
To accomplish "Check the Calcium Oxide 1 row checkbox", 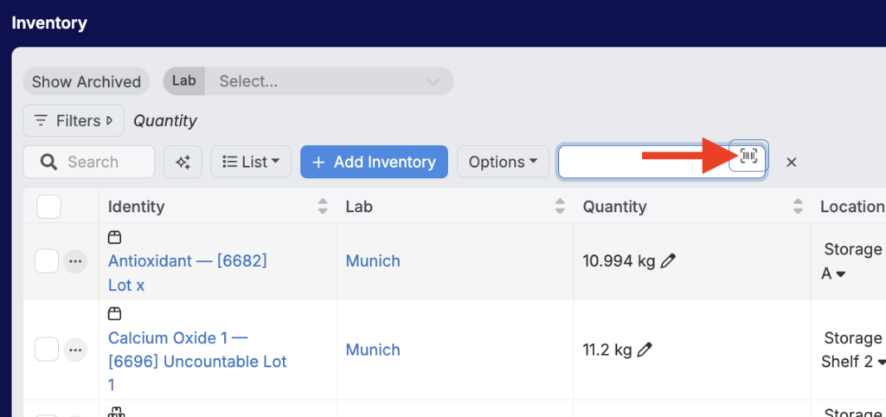I will point(47,350).
